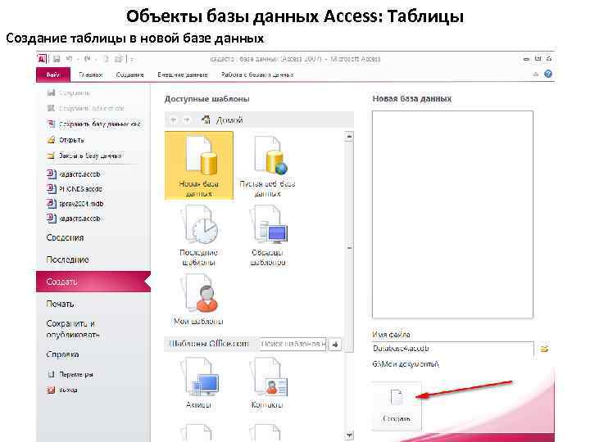Open the Сведения section

point(65,237)
